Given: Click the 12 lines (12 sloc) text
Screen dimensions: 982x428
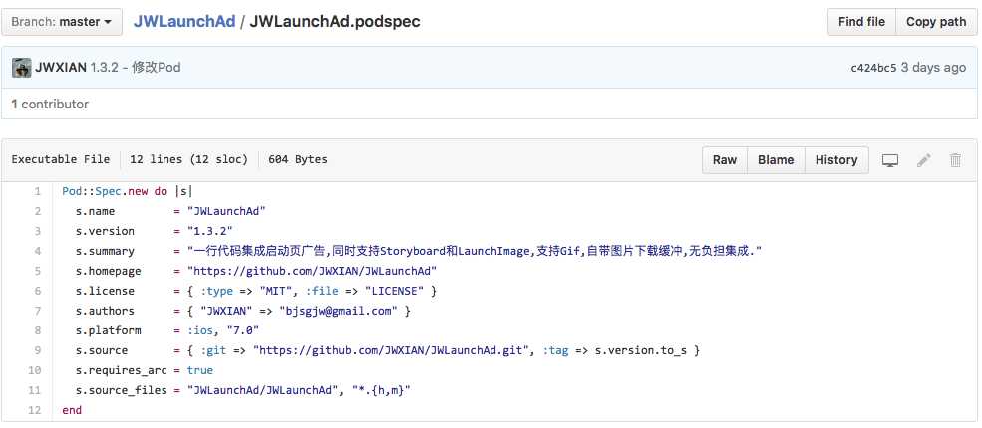Looking at the screenshot, I should point(189,160).
